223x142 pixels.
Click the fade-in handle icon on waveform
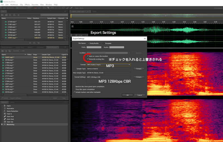click(72, 26)
